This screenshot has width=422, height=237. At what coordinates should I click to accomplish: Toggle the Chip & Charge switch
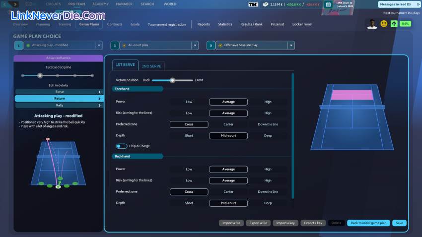[x=121, y=146]
